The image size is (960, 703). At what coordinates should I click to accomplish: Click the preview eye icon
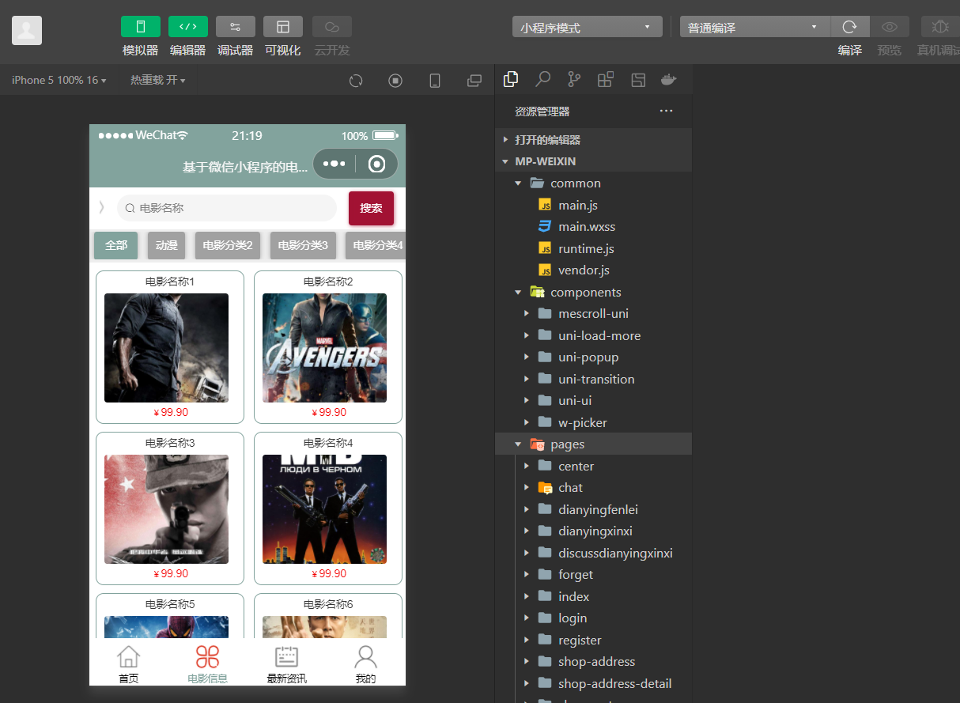point(890,27)
